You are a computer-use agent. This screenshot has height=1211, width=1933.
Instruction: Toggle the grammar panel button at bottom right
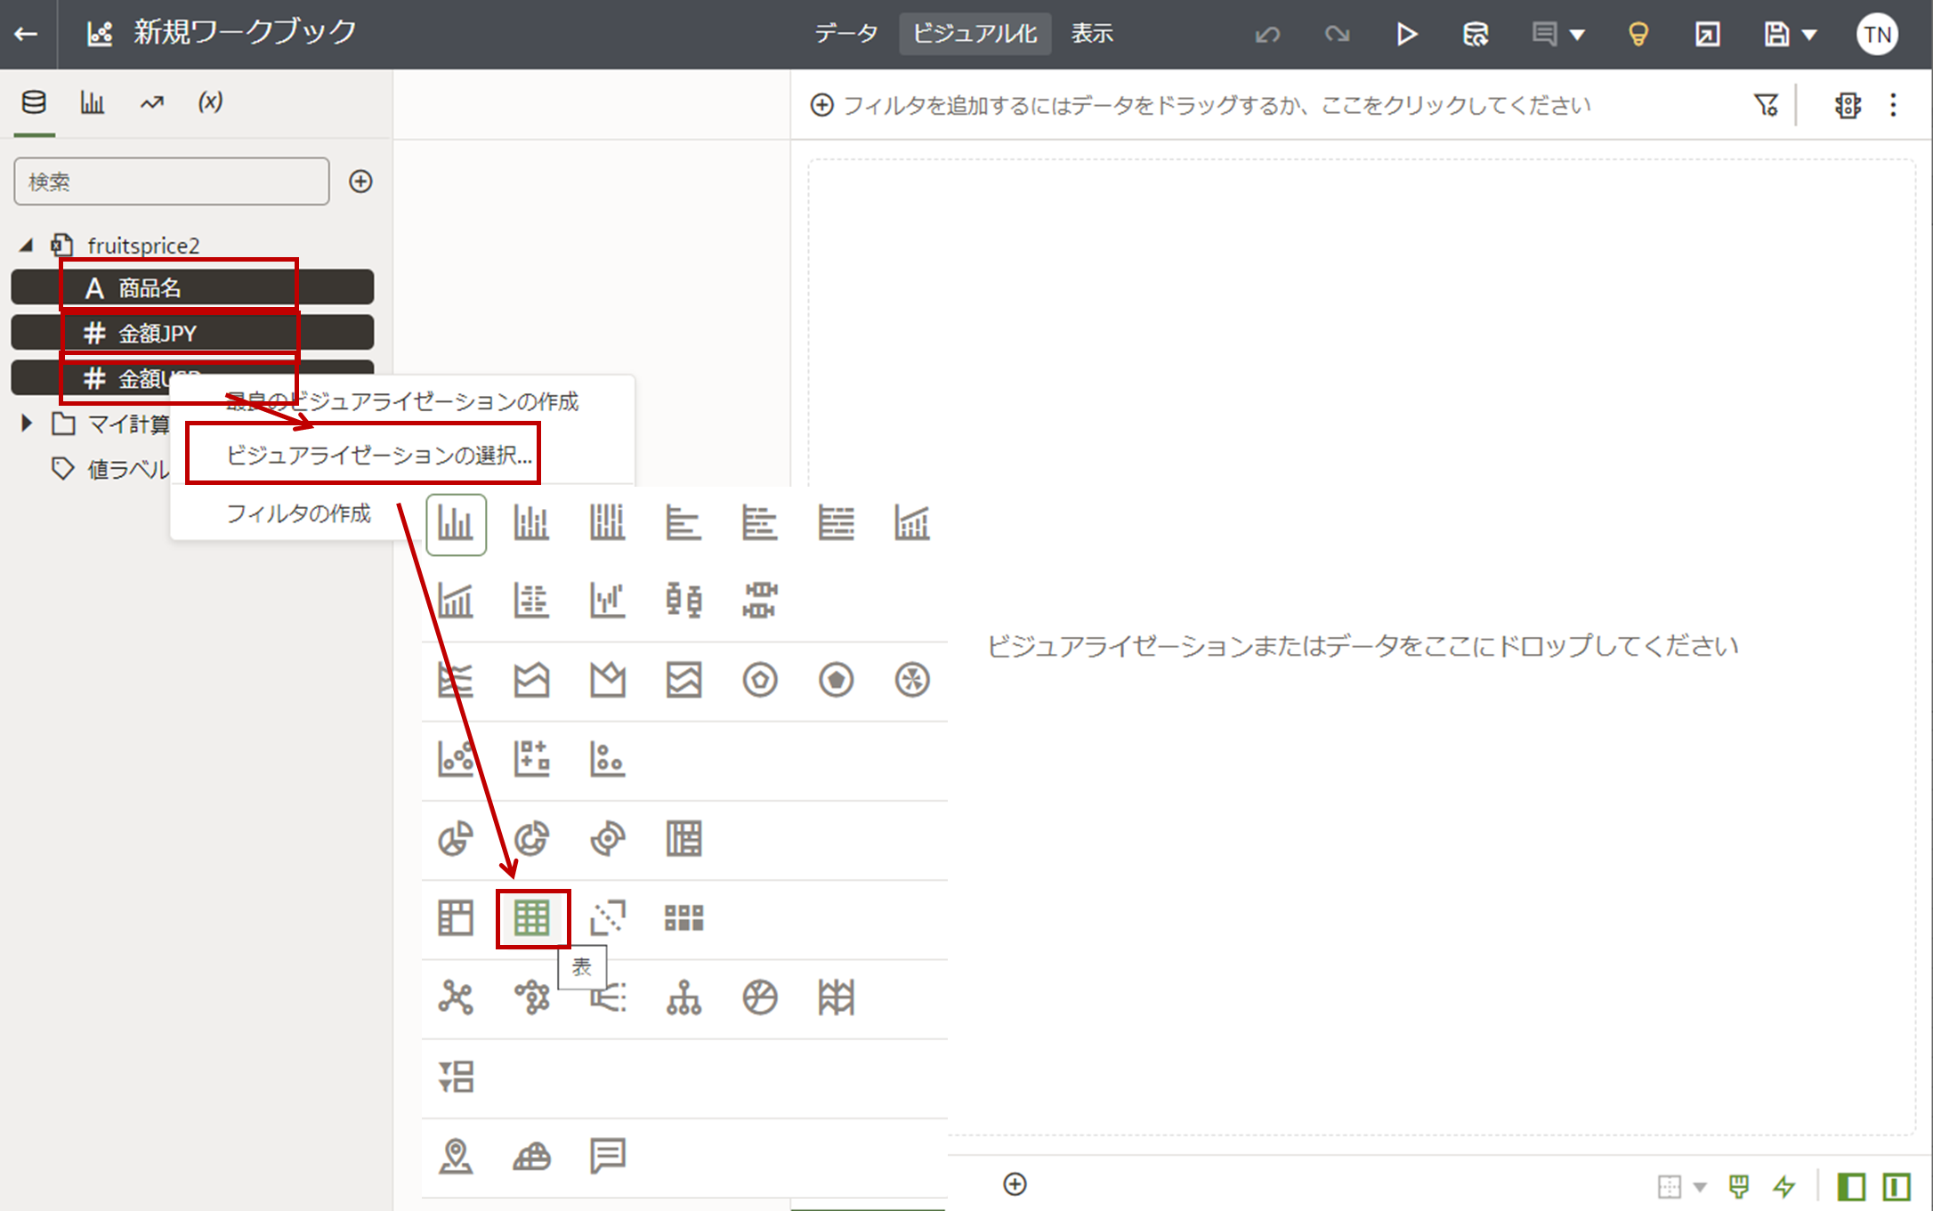1897,1186
